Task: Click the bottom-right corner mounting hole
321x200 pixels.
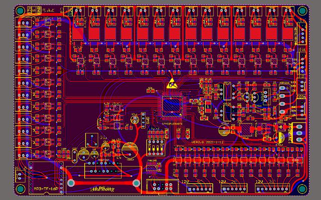Action: point(302,189)
